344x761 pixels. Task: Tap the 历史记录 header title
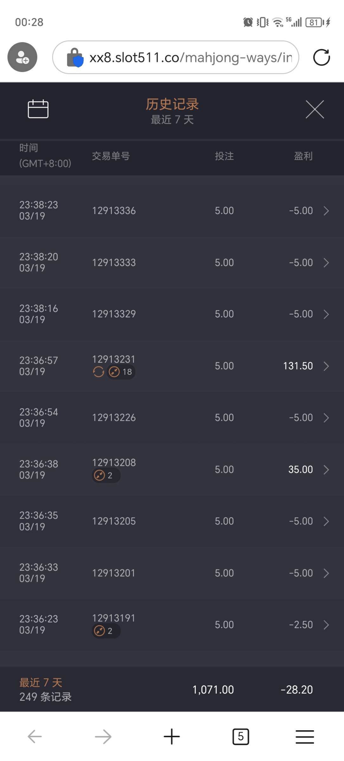(172, 104)
